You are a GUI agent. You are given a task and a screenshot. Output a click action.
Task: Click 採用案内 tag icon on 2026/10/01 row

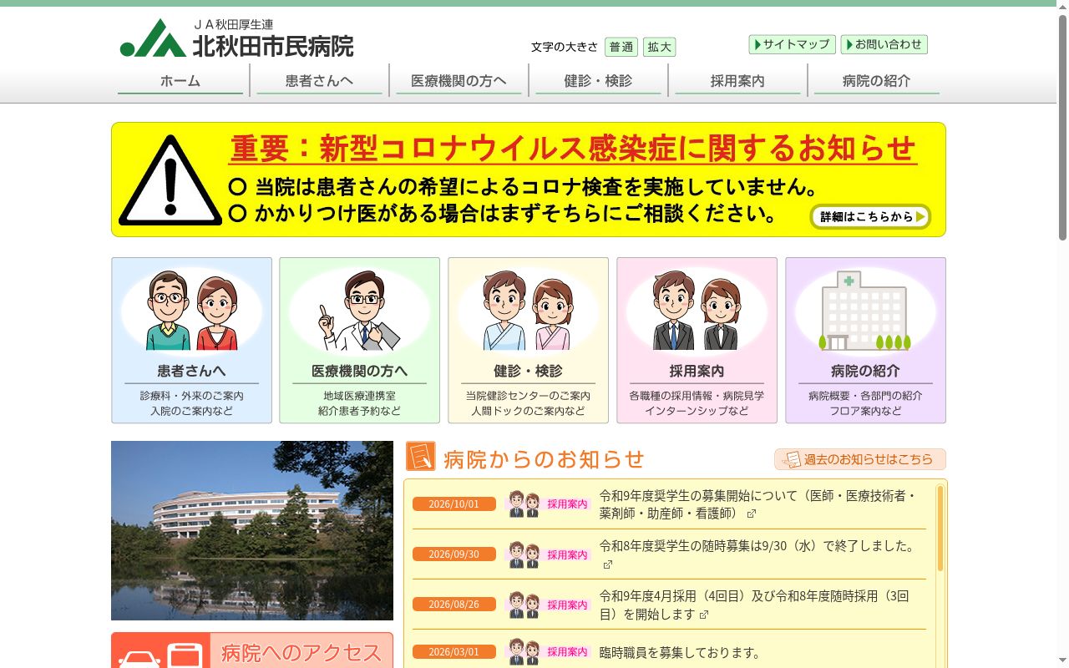(x=549, y=504)
